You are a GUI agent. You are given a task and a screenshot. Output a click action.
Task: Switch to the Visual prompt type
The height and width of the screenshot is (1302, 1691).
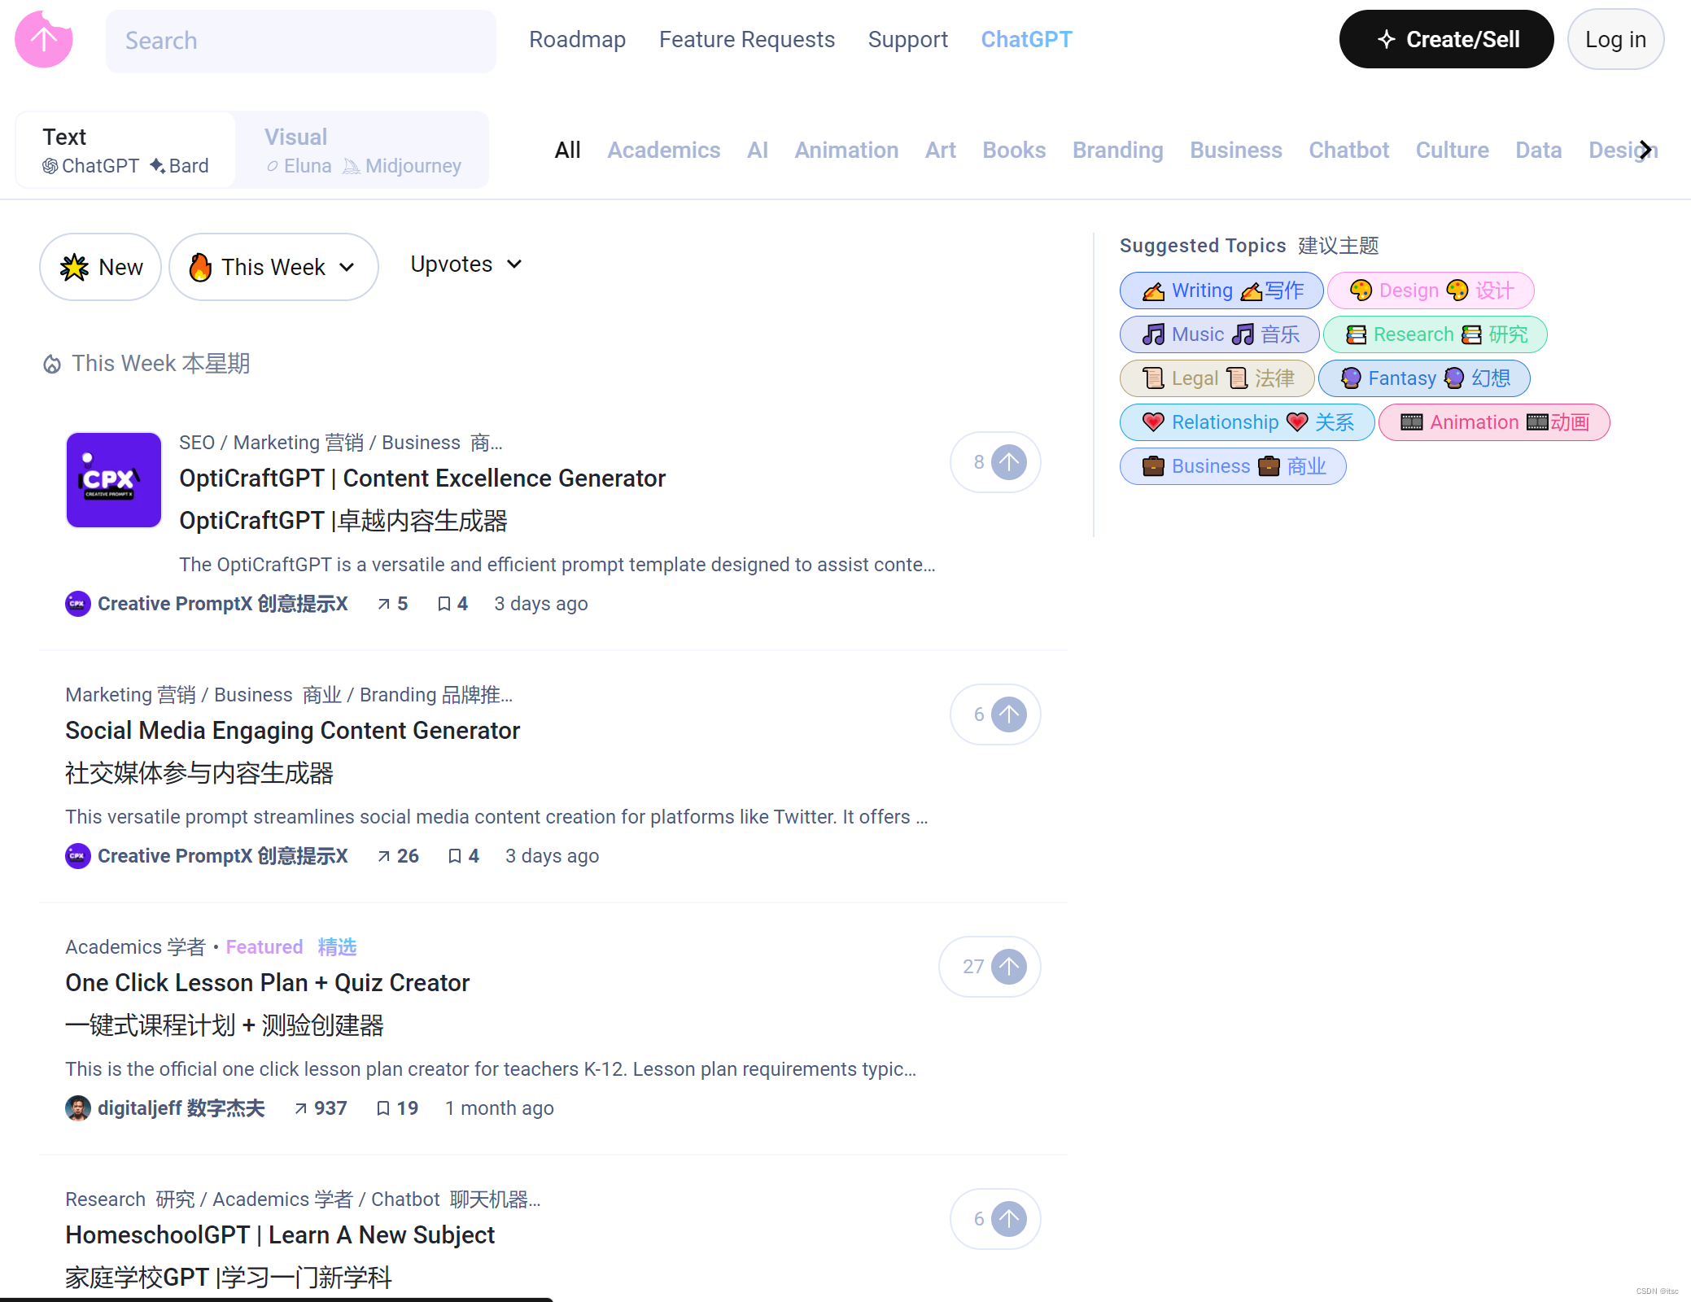pyautogui.click(x=362, y=151)
